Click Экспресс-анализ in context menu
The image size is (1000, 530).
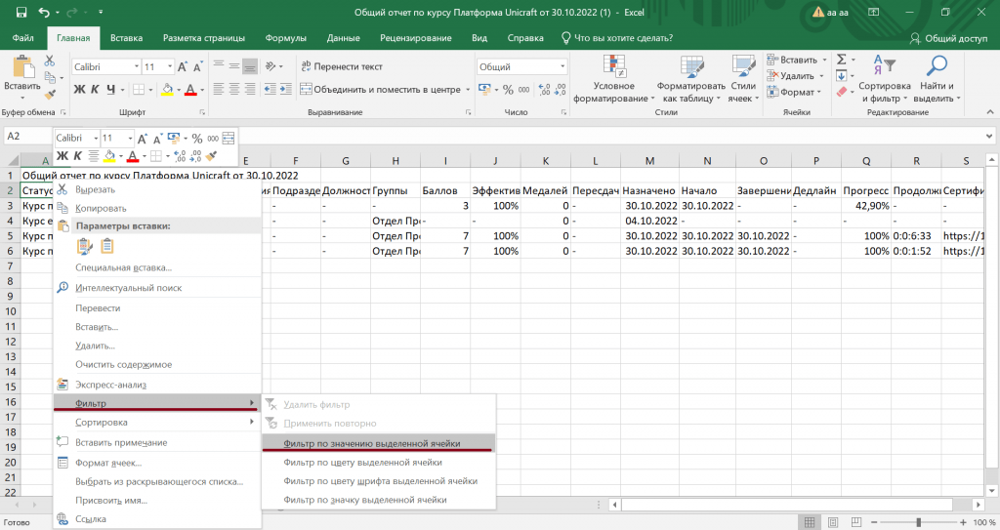tap(157, 385)
